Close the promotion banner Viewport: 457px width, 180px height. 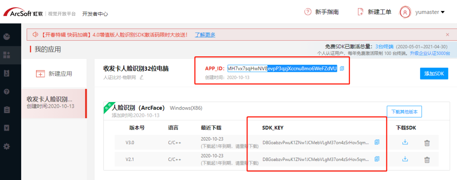tap(448, 34)
